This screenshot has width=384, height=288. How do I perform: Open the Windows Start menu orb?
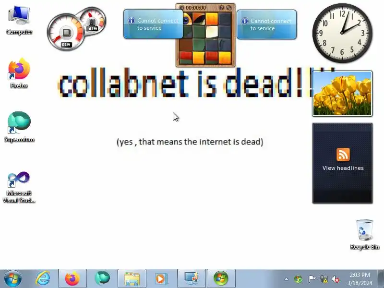[x=13, y=278]
